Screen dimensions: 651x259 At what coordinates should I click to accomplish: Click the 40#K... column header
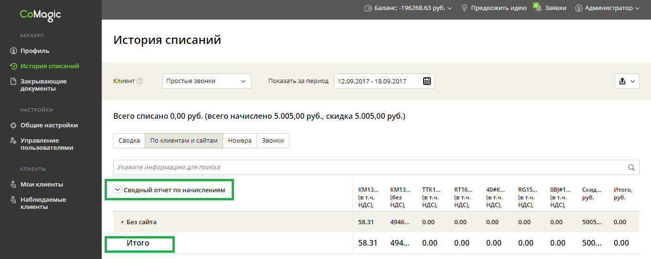pyautogui.click(x=495, y=197)
